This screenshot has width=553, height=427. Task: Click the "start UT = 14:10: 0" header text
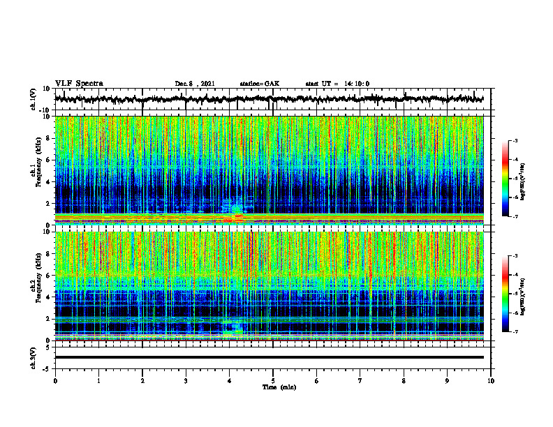[x=337, y=84]
